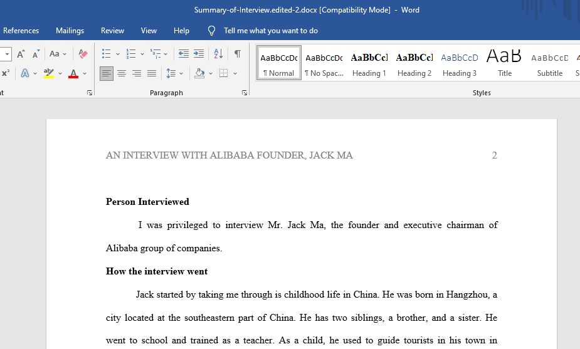The image size is (580, 349).
Task: Switch to the Review tab
Action: pyautogui.click(x=112, y=31)
